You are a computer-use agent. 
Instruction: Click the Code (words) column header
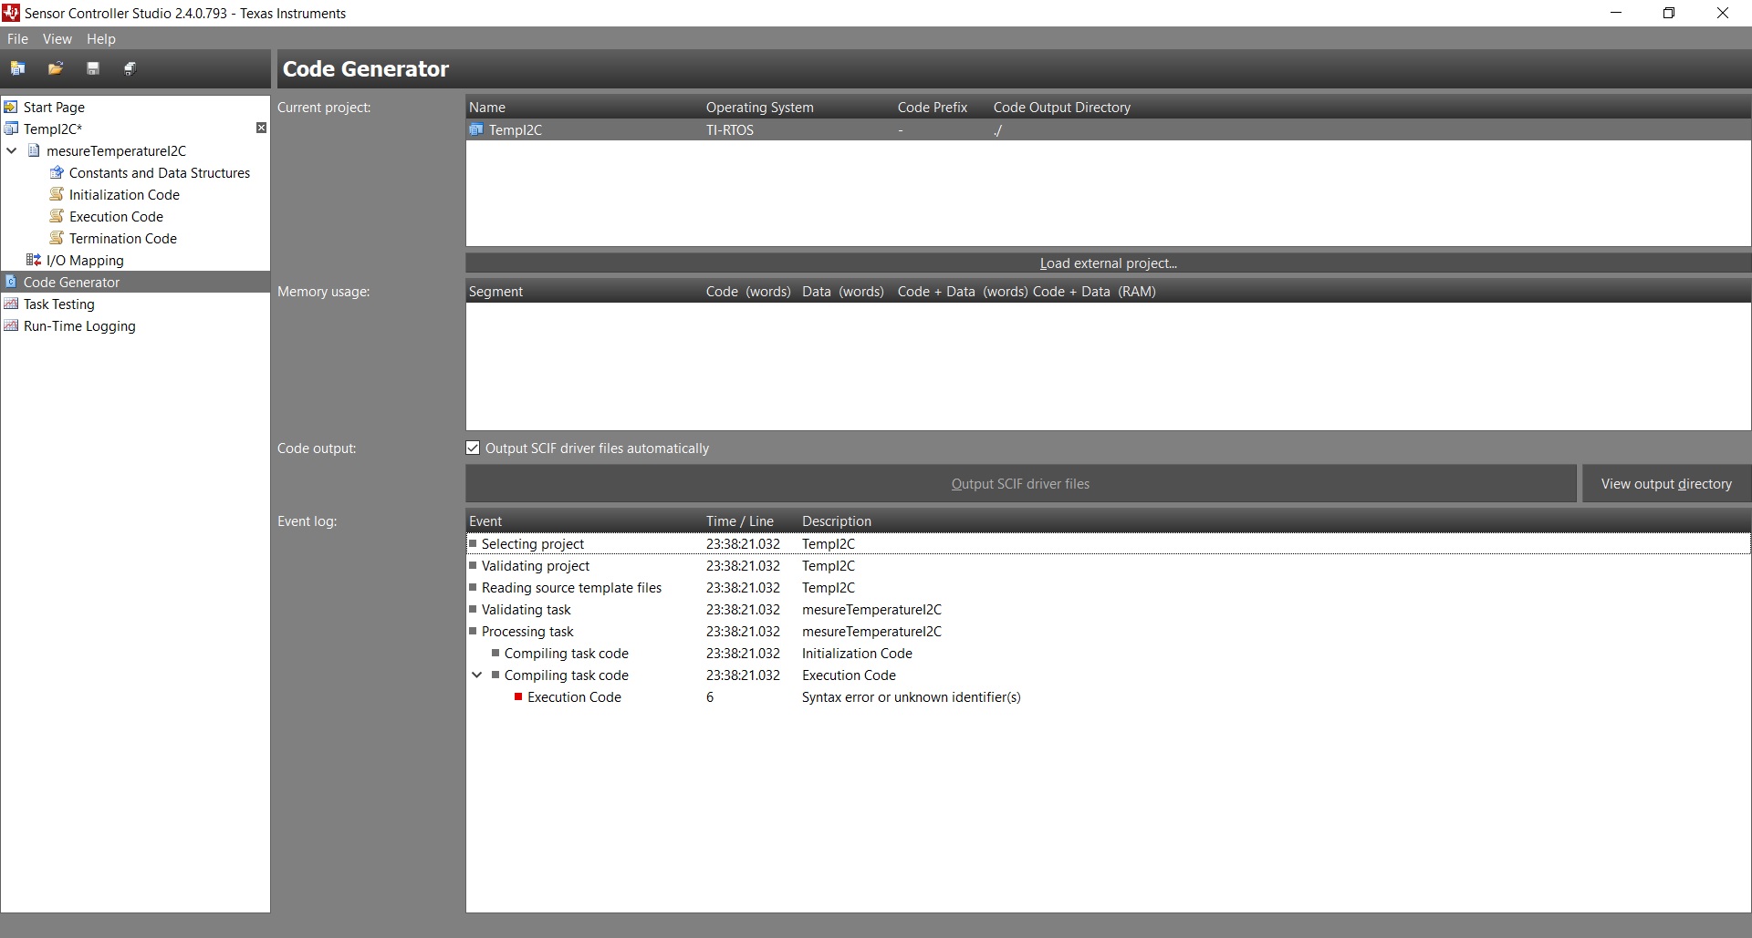click(748, 291)
